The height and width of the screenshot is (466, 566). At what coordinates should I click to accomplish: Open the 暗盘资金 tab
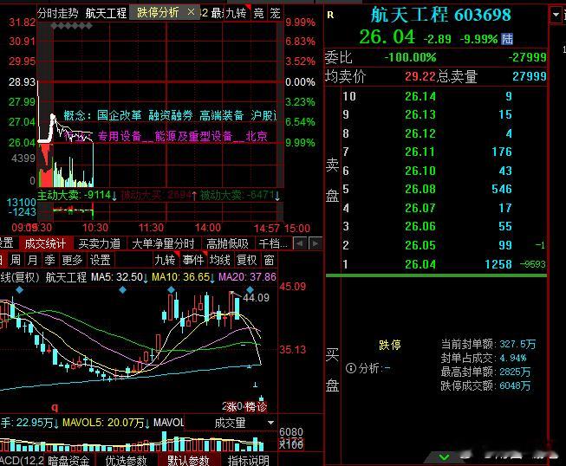pyautogui.click(x=68, y=460)
